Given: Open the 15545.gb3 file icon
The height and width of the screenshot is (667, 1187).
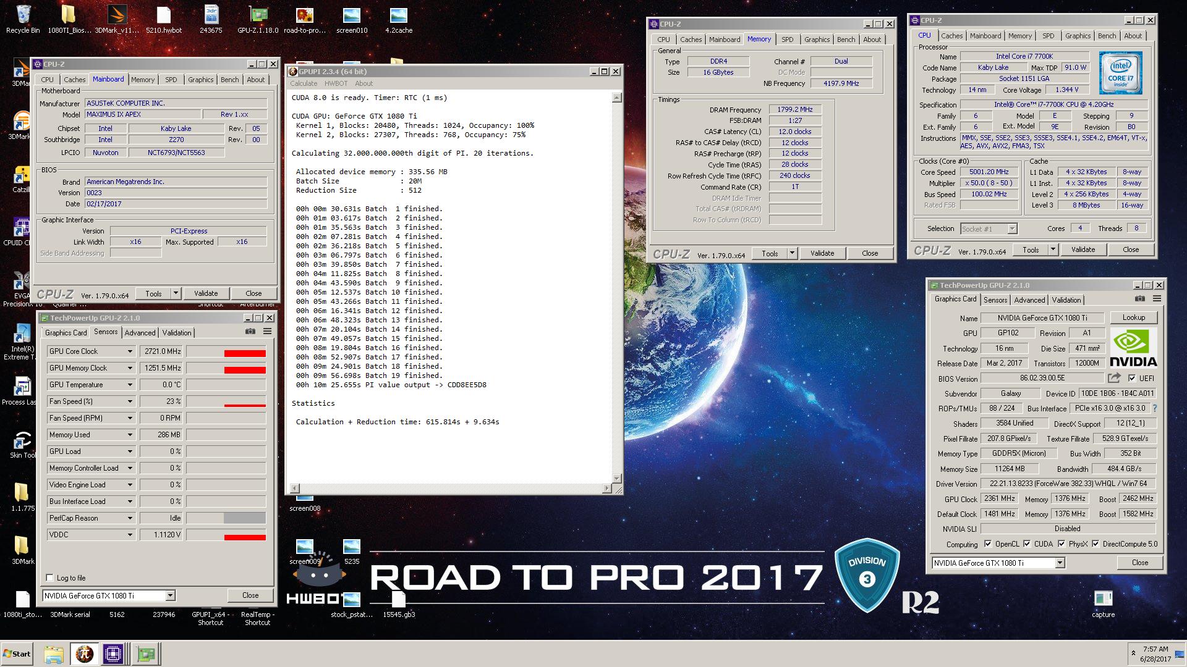Looking at the screenshot, I should [399, 604].
